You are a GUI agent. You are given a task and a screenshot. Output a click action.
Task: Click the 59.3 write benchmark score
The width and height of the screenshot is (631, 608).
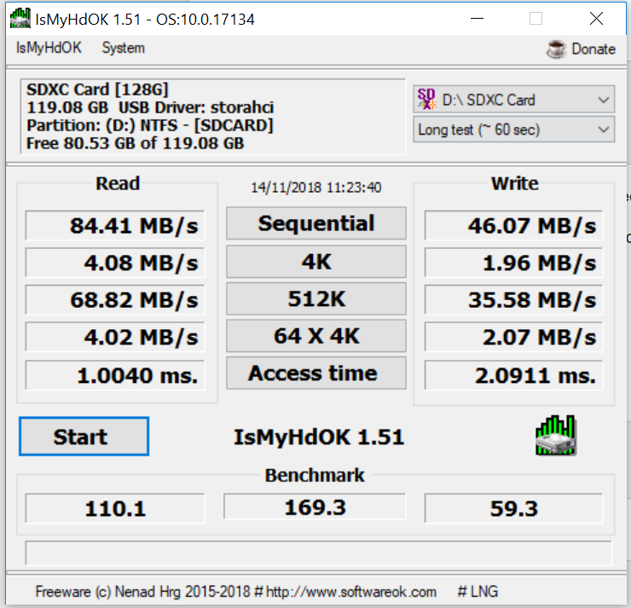pos(514,508)
